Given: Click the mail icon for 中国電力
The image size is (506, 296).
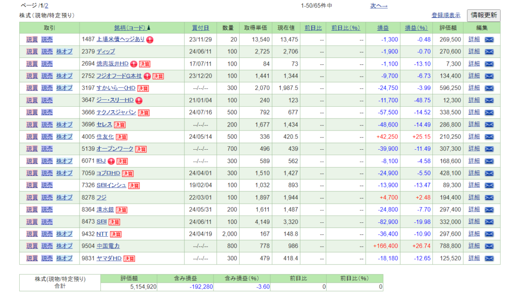Looking at the screenshot, I should coord(489,246).
